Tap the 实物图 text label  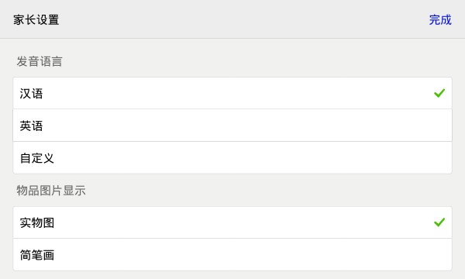click(x=37, y=222)
